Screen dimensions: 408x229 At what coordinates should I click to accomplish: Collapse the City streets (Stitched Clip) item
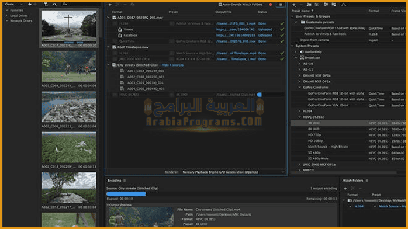109,65
